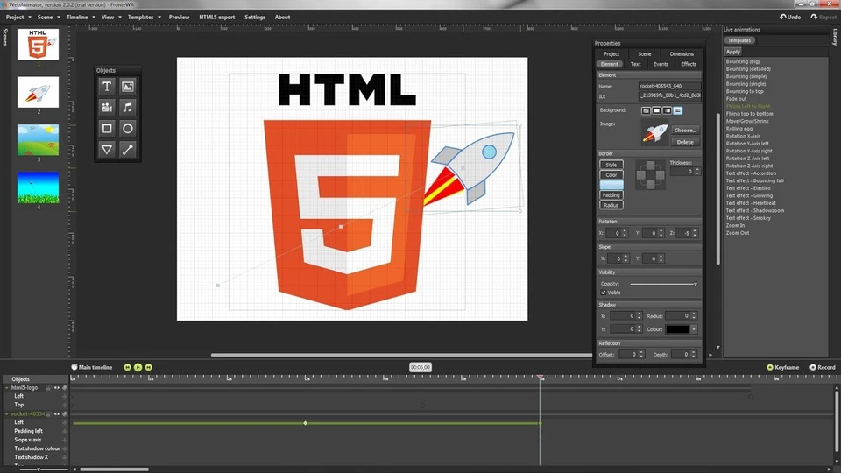841x473 pixels.
Task: Click the Choose... image button
Action: [x=685, y=130]
